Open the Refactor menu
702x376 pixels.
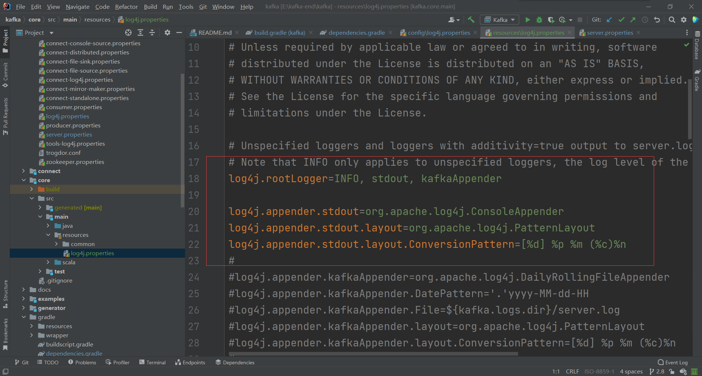126,7
